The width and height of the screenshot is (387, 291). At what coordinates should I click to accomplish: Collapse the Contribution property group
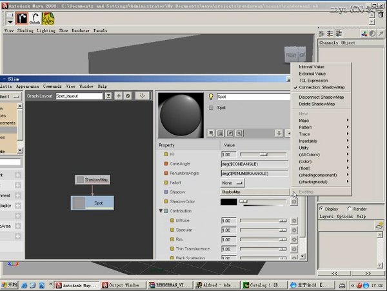click(x=161, y=211)
